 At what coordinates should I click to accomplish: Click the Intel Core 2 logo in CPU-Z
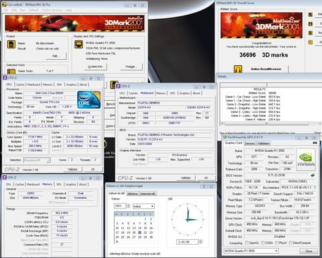[89, 99]
